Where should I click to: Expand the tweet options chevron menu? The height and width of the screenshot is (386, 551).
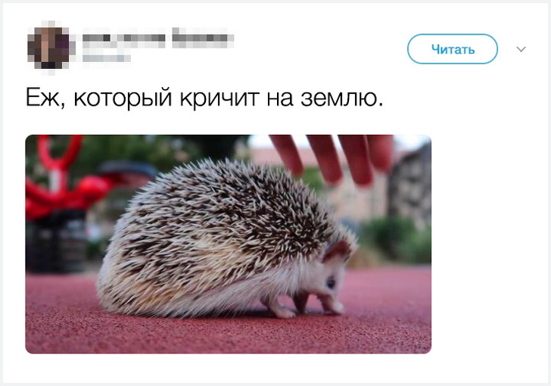pyautogui.click(x=521, y=49)
